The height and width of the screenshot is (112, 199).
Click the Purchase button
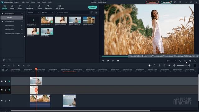pyautogui.click(x=152, y=2)
